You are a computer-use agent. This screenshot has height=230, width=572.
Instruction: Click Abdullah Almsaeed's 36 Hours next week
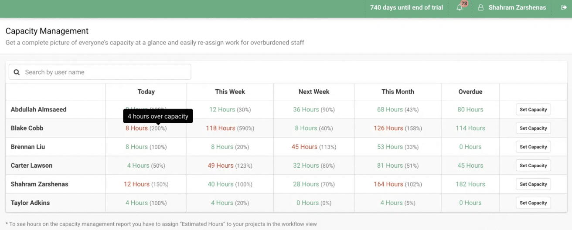point(314,109)
